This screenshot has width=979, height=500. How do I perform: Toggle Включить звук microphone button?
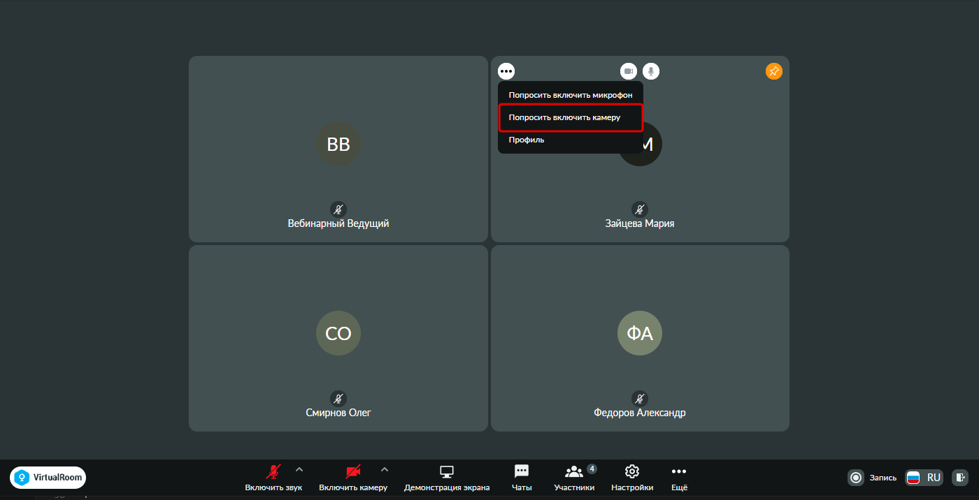pos(273,478)
